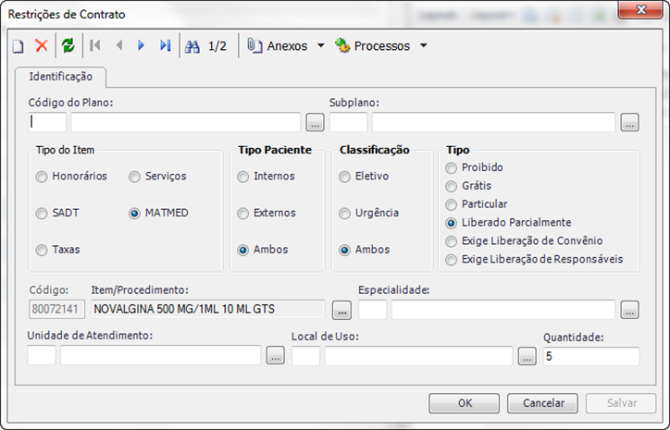Click the green refresh icon
The width and height of the screenshot is (670, 430).
(68, 45)
